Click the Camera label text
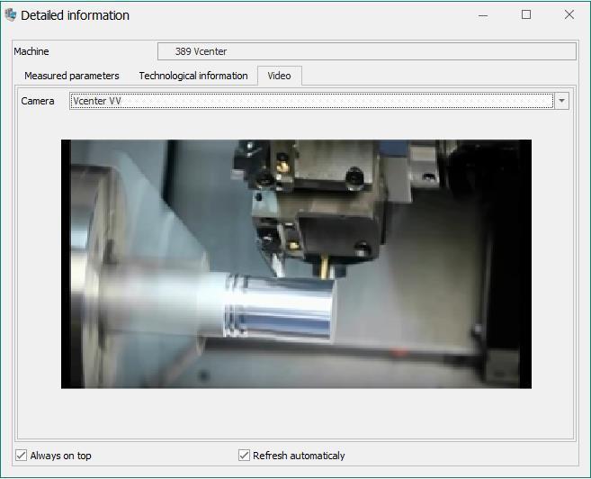 pos(38,101)
